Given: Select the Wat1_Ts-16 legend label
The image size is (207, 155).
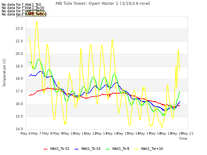Looking at the screenshot, I should [x=91, y=149].
